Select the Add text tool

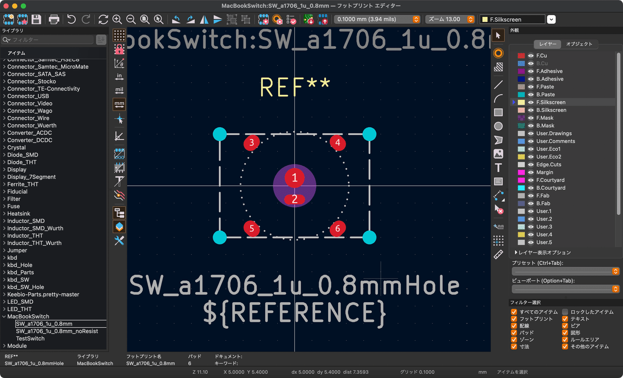(x=498, y=167)
